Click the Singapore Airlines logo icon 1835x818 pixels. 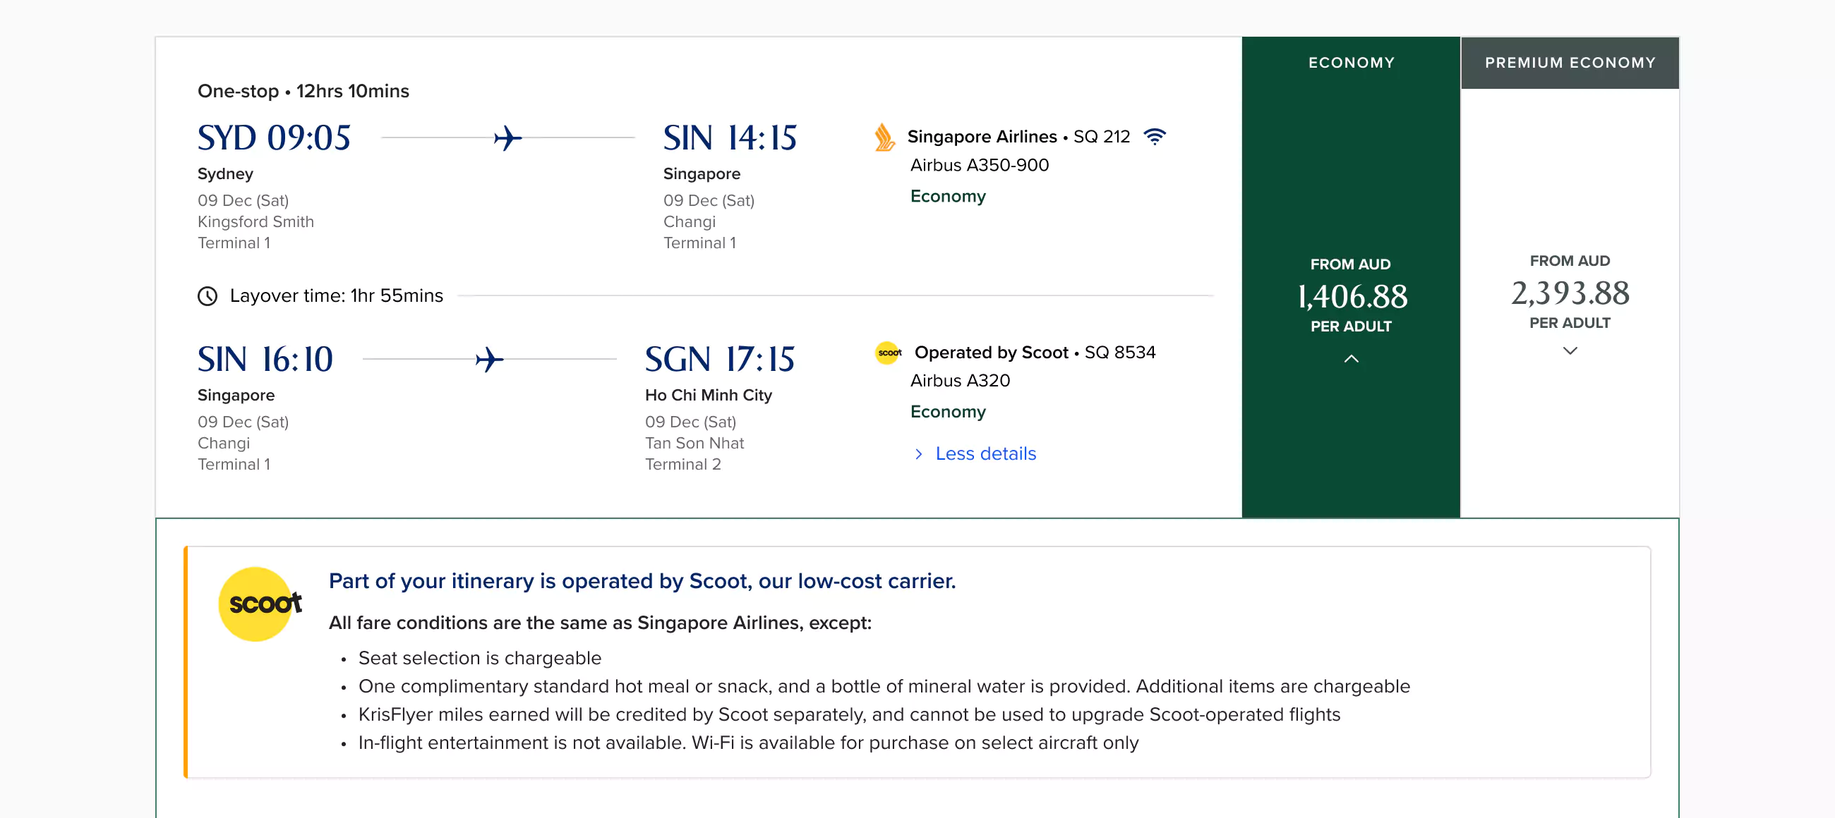(884, 137)
